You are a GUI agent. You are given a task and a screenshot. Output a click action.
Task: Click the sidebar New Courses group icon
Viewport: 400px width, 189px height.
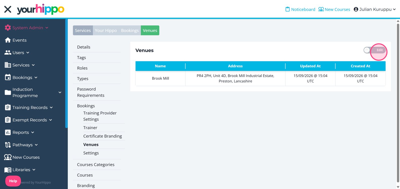(x=8, y=157)
